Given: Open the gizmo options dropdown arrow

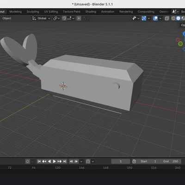Looking at the screenshot, I should pos(149,18).
